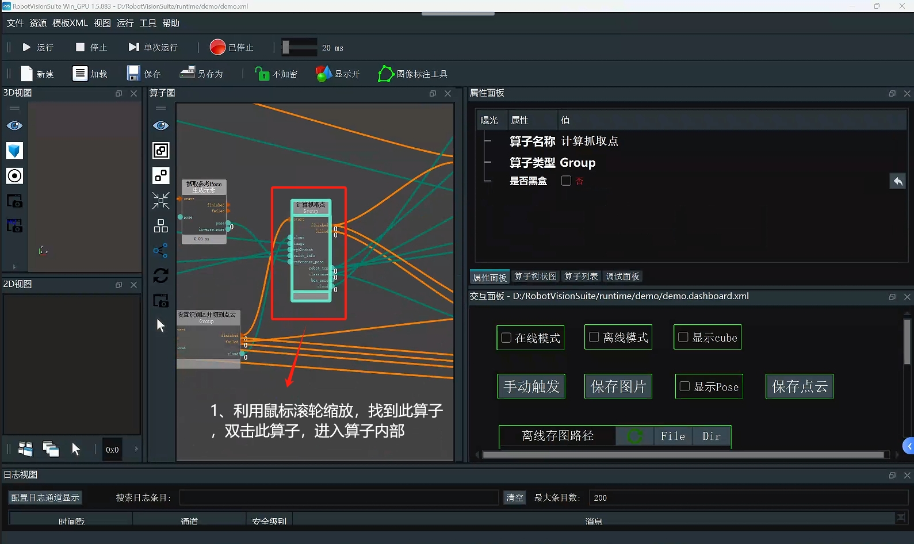Click the Dir button for 离线存图路径

click(x=712, y=436)
